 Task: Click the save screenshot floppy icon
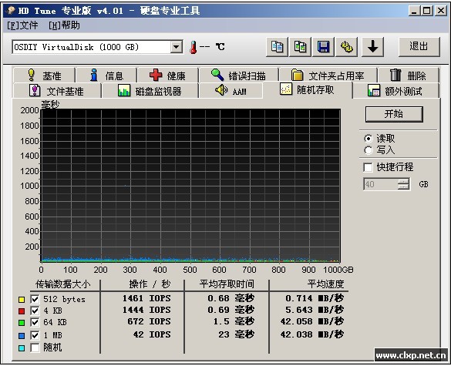click(323, 46)
